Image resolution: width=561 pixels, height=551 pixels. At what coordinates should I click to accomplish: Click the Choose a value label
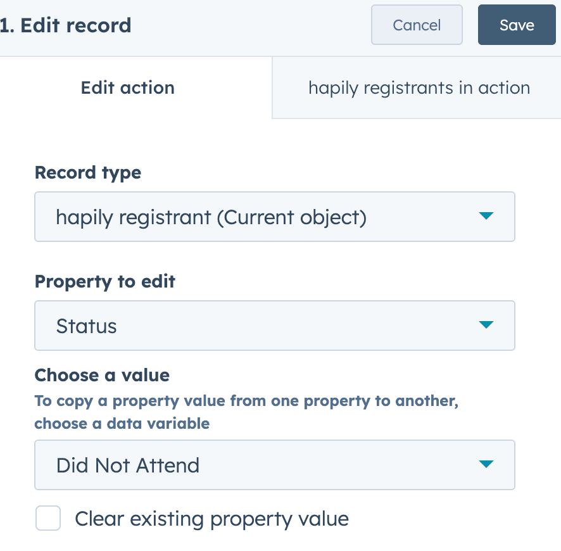[102, 375]
